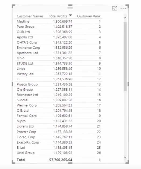
Task: Select the Medline customer row
Action: (x=58, y=21)
